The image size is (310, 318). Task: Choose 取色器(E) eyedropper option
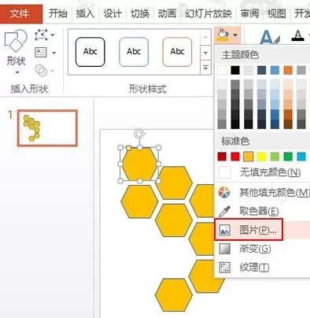262,211
